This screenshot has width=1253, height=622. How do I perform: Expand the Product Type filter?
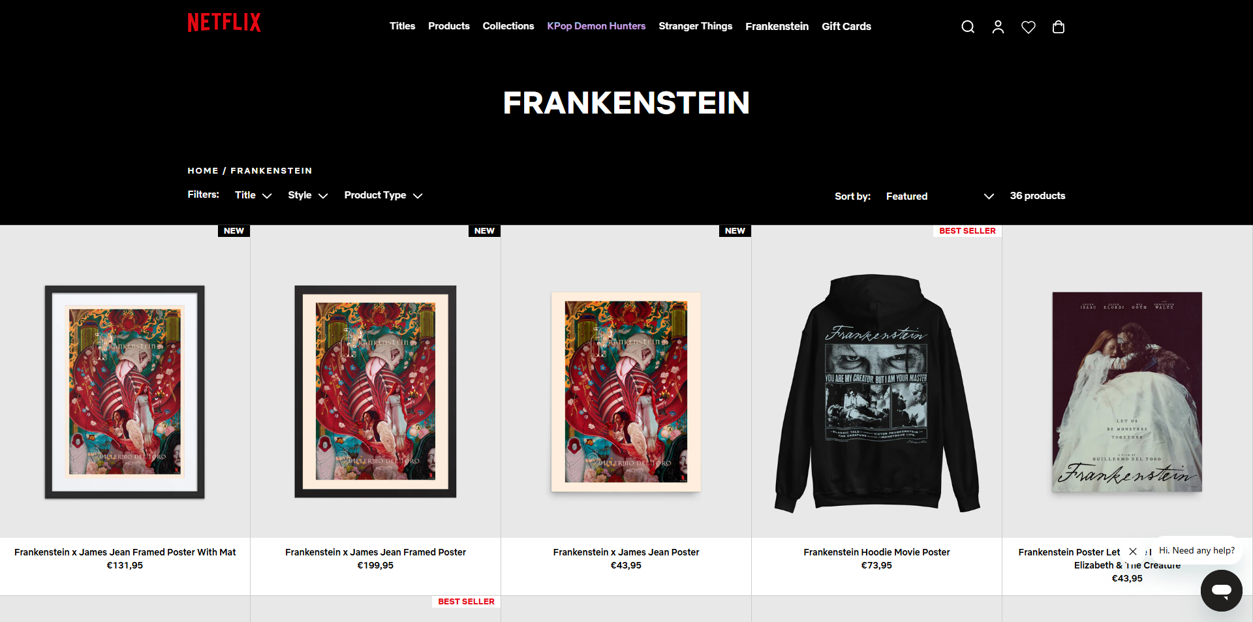tap(384, 195)
